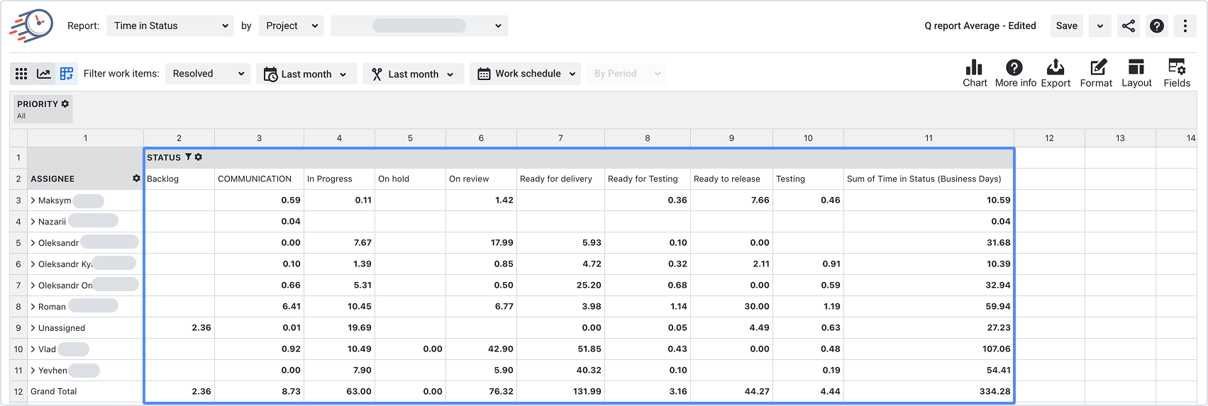Expand the Unassigned row
This screenshot has width=1208, height=406.
pos(33,328)
